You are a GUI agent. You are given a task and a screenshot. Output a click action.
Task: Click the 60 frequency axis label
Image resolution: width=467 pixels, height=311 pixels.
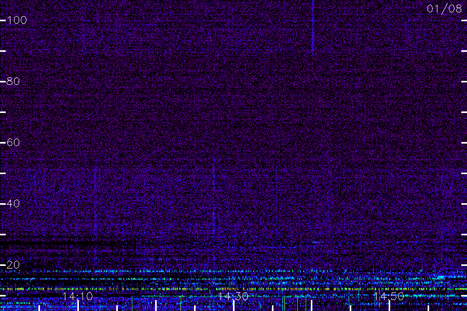[13, 143]
